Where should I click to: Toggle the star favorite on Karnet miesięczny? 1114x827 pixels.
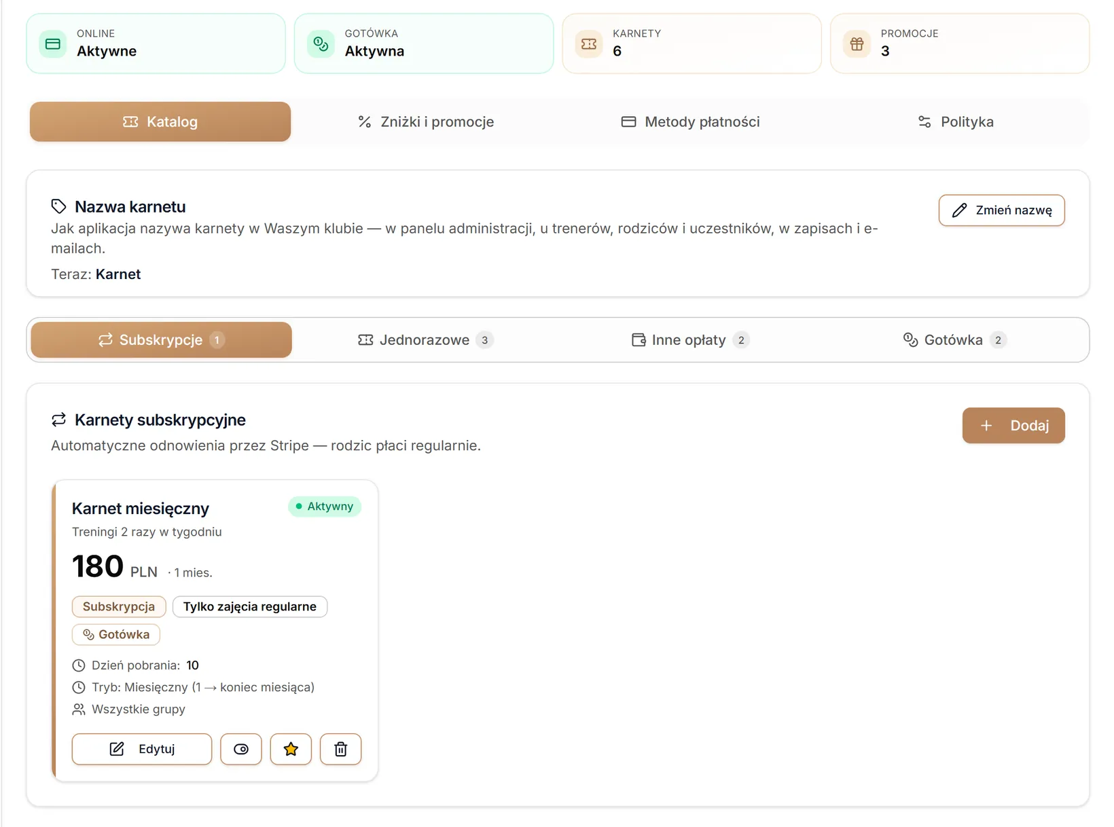(x=291, y=749)
